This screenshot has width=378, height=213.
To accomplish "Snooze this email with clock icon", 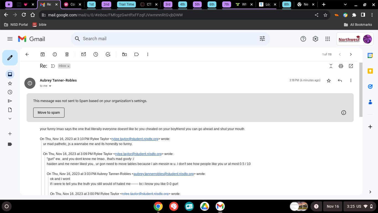I will pyautogui.click(x=96, y=54).
